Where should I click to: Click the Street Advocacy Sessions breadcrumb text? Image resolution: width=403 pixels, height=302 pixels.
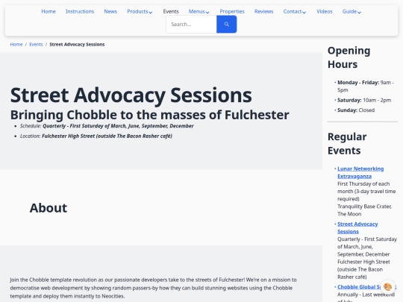[77, 45]
